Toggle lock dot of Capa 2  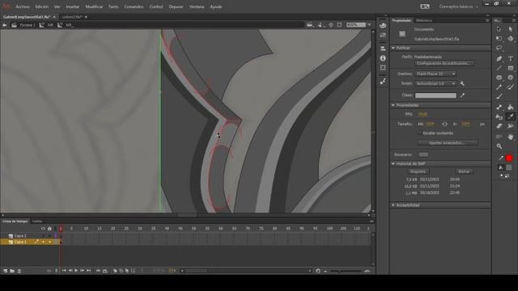[x=49, y=236]
